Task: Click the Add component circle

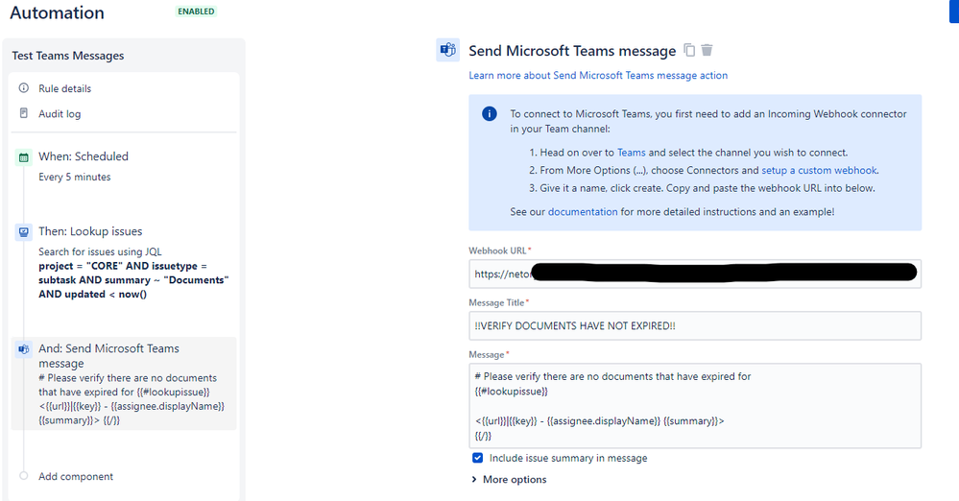Action: 23,476
